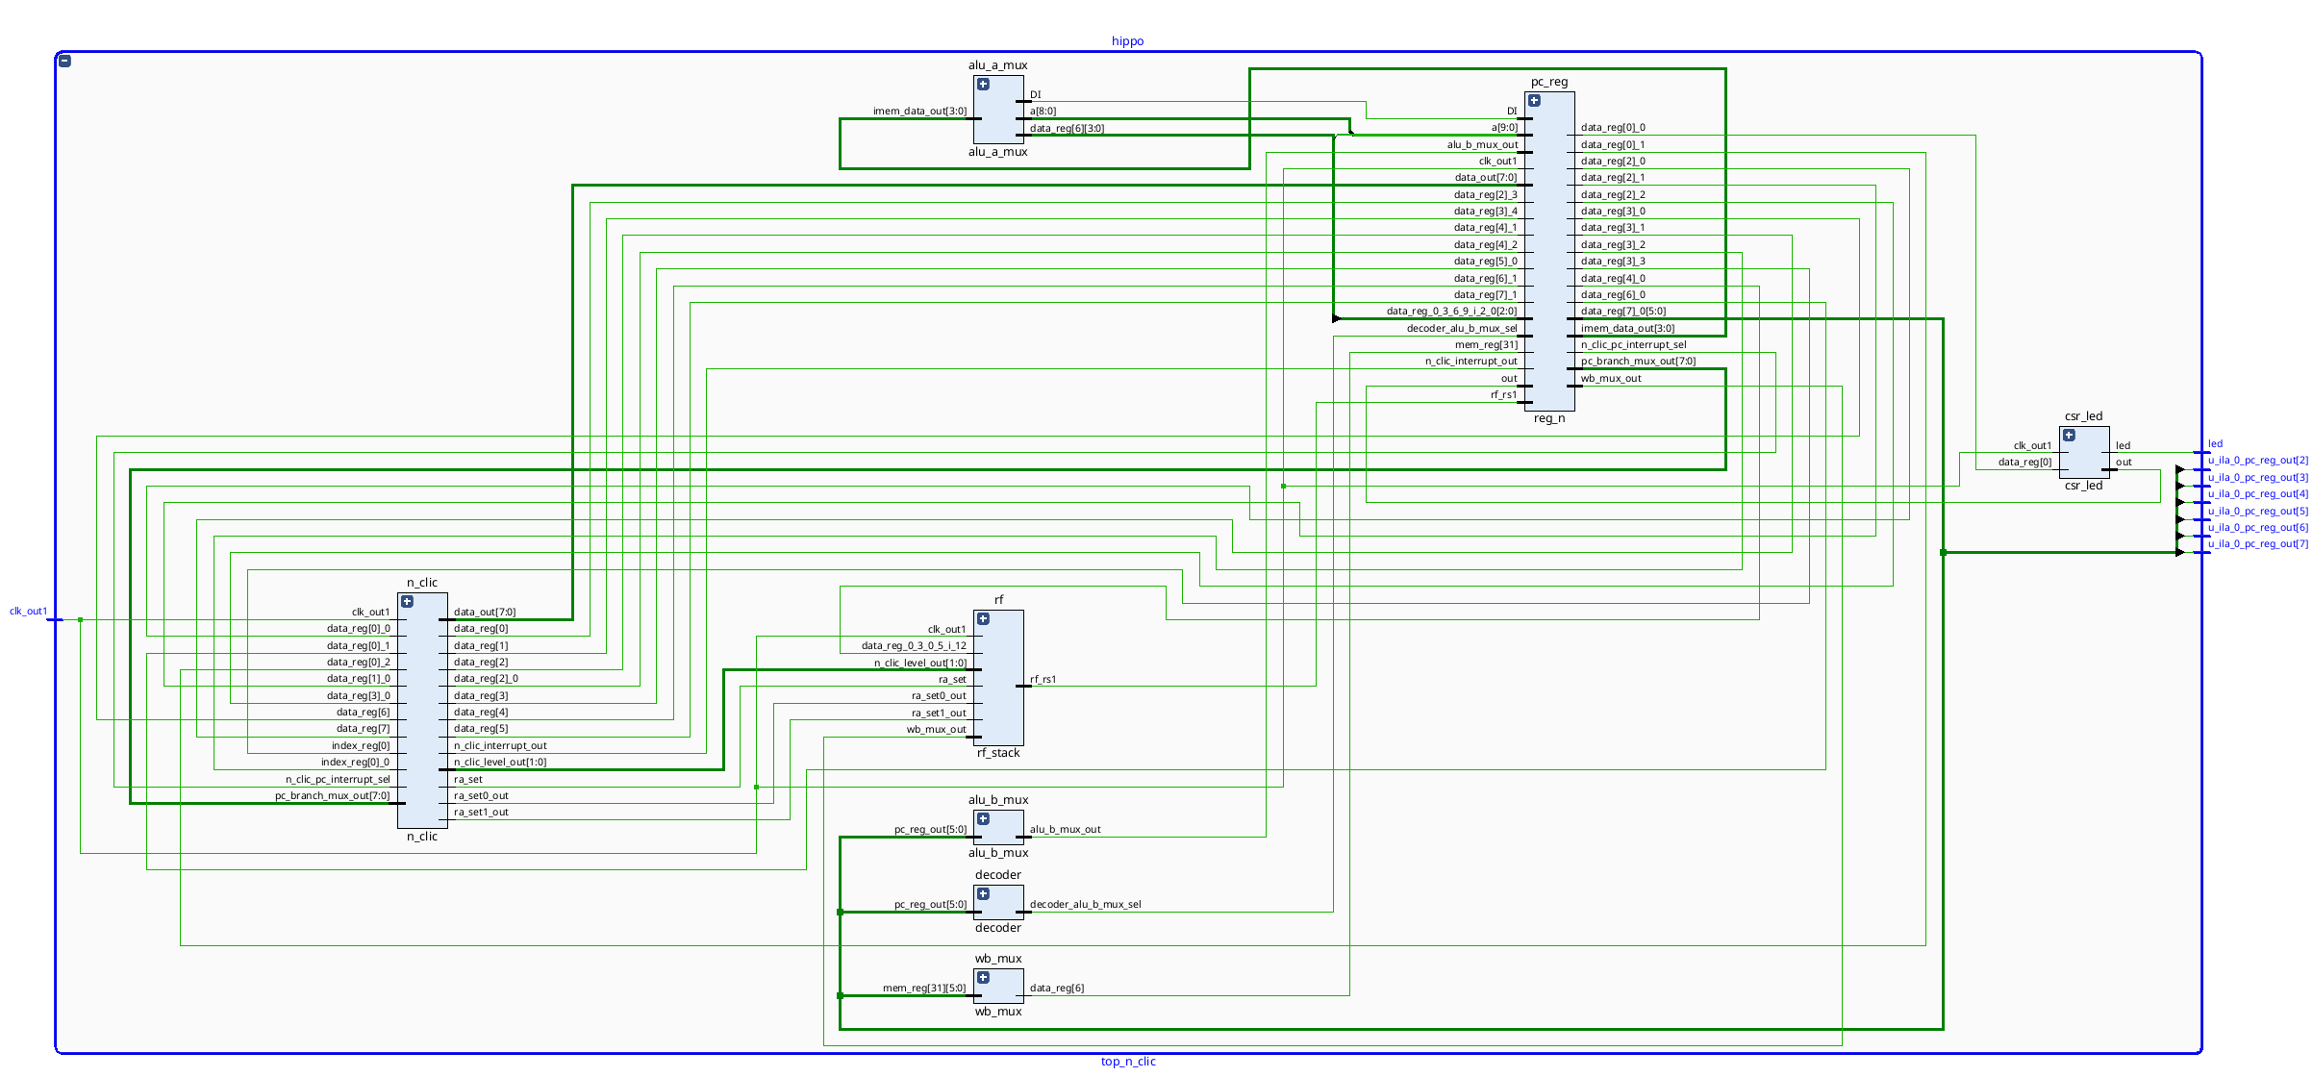Expand the wb_mux block plus icon
This screenshot has width=2313, height=1077.
coord(983,978)
